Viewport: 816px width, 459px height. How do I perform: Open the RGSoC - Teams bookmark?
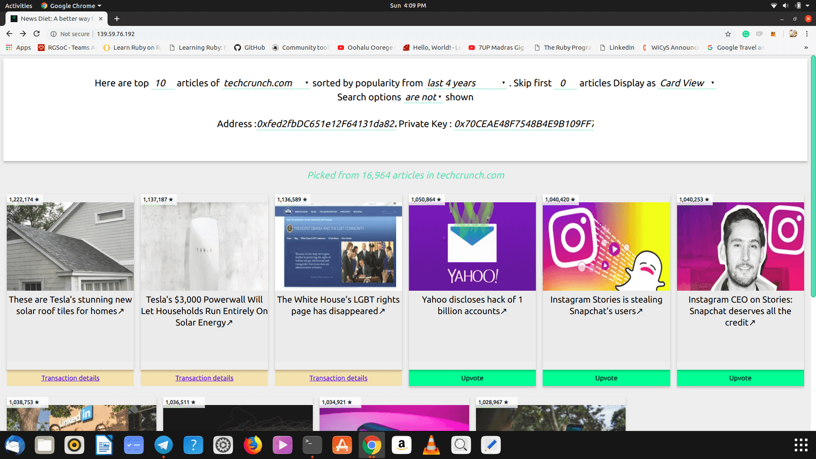pos(66,48)
